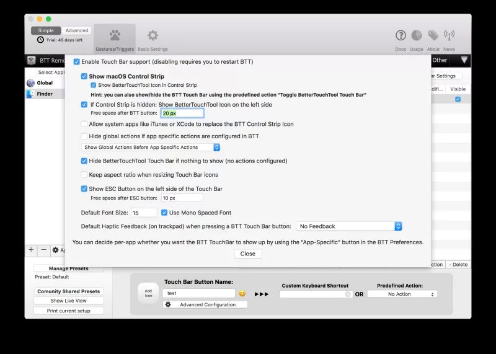Open the About tag icon
Screen dimensions: 496x354
433,35
